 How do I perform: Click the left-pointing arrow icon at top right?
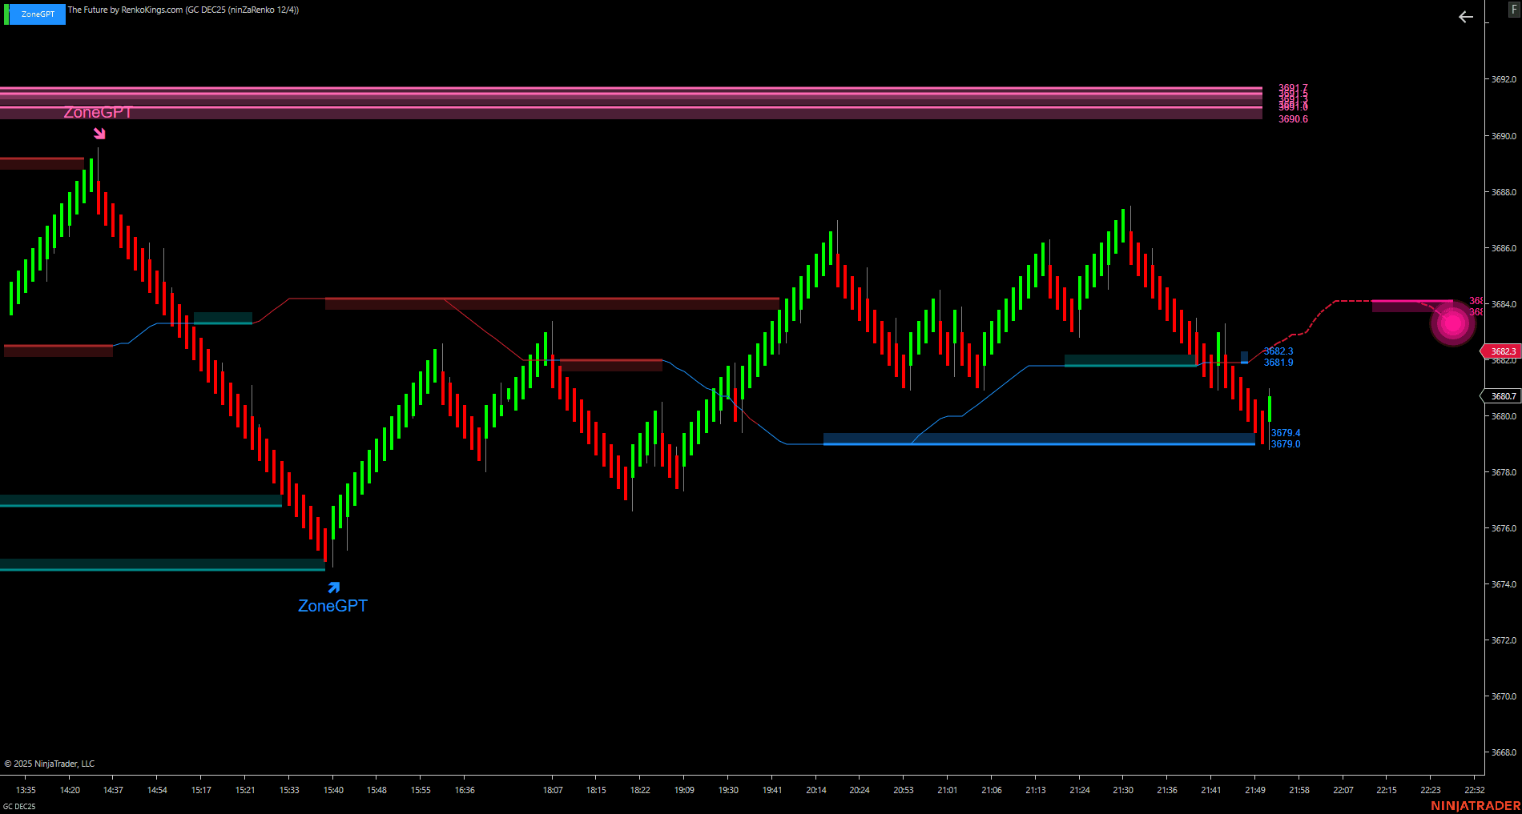pyautogui.click(x=1465, y=17)
